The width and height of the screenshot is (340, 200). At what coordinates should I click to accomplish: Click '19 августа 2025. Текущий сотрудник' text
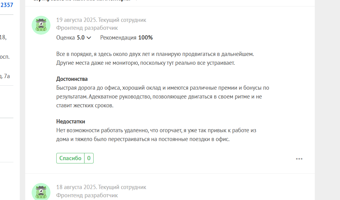[x=101, y=20]
